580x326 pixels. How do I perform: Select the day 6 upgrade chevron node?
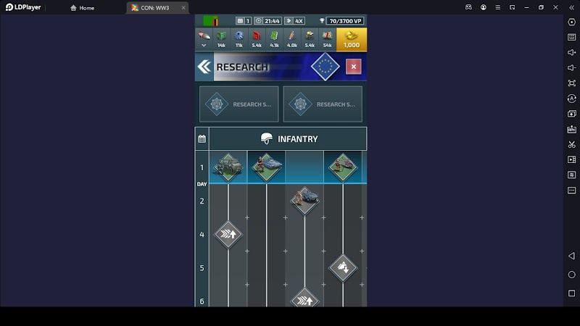click(304, 298)
